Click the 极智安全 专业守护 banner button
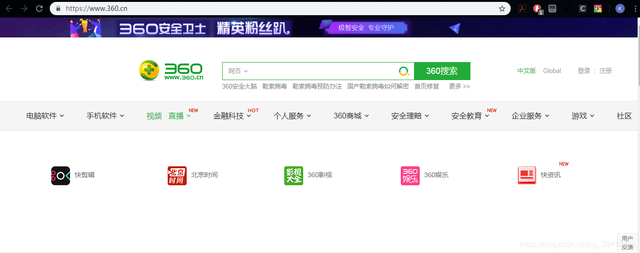Screen dimensions: 640x253 (x=366, y=28)
